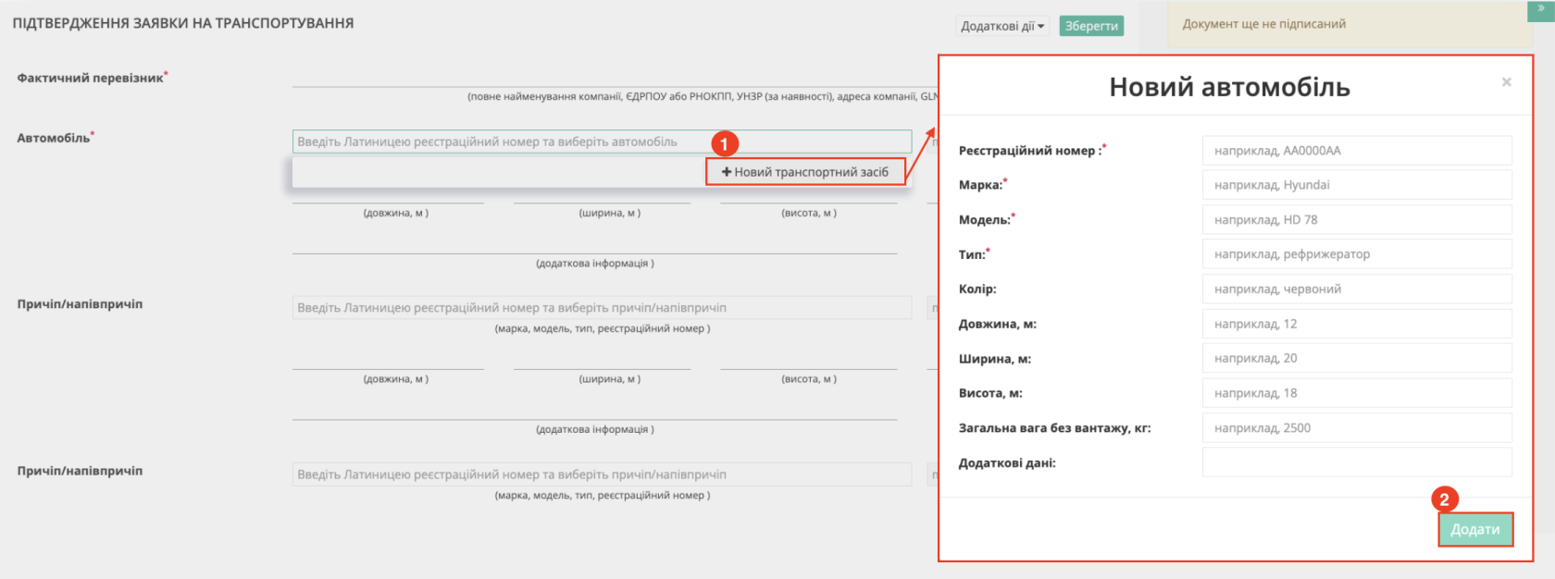Click the Довжина, м input in dialog
Viewport: 1555px width, 579px height.
(x=1356, y=324)
